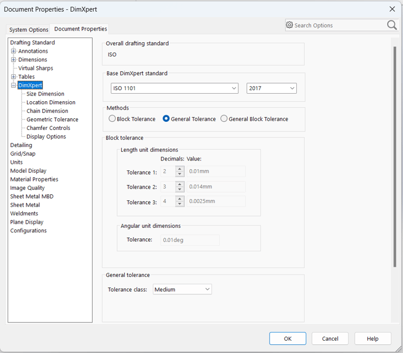Open Display Options settings
The image size is (403, 353).
[x=46, y=136]
